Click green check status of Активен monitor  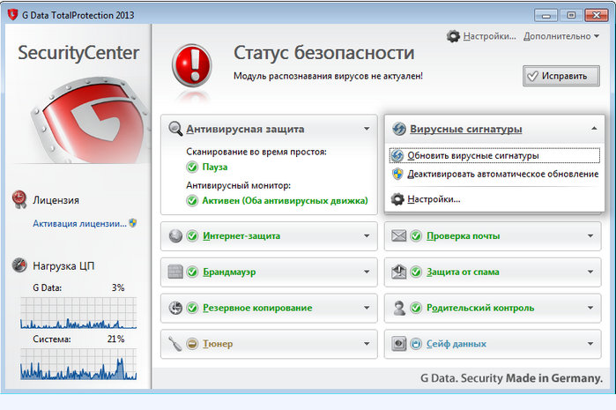[x=192, y=201]
